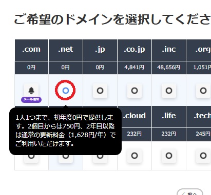This screenshot has width=211, height=195.
Task: Click the 0円 price under .jp
Action: (x=100, y=68)
